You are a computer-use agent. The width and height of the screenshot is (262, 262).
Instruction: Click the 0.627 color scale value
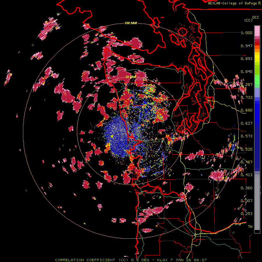click(247, 123)
